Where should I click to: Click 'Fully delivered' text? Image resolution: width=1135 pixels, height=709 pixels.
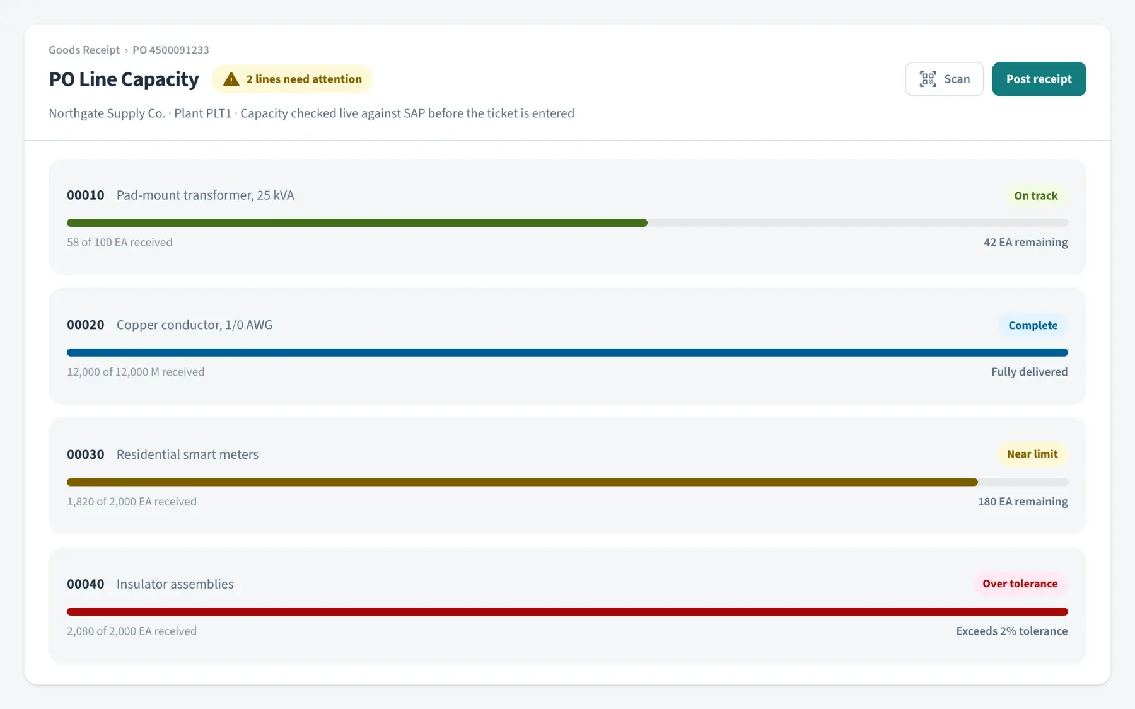click(x=1030, y=372)
